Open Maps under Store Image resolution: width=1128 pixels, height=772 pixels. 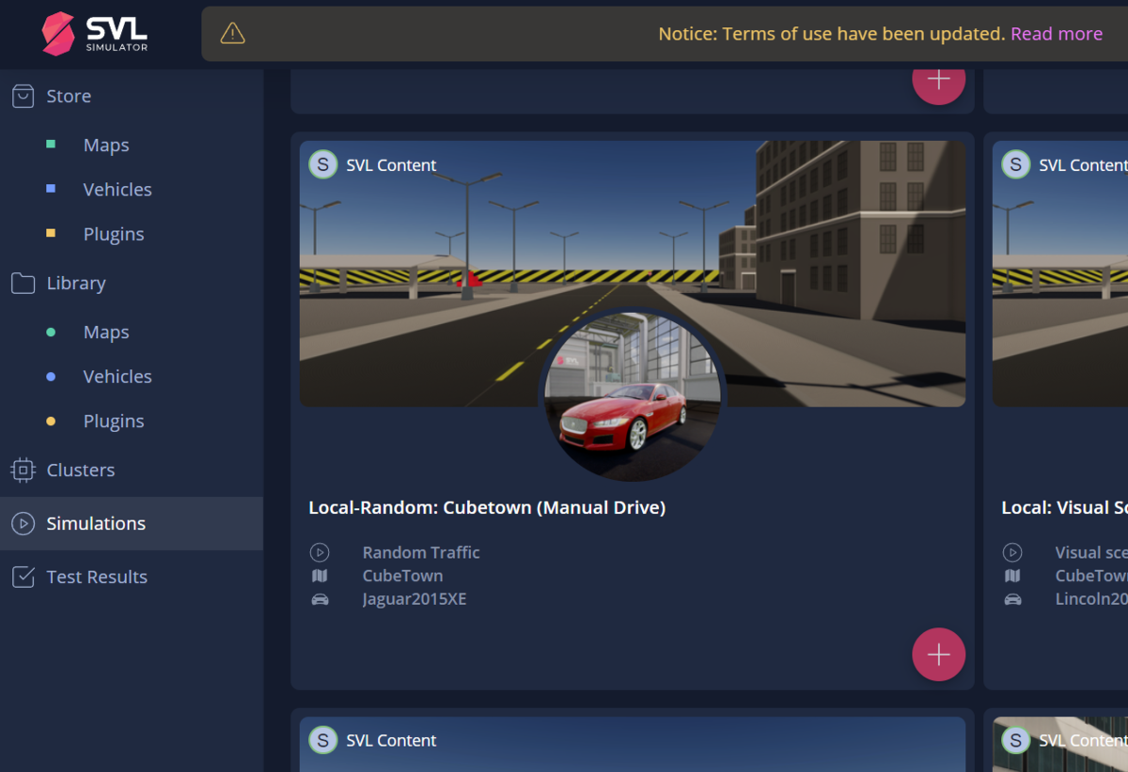(106, 145)
